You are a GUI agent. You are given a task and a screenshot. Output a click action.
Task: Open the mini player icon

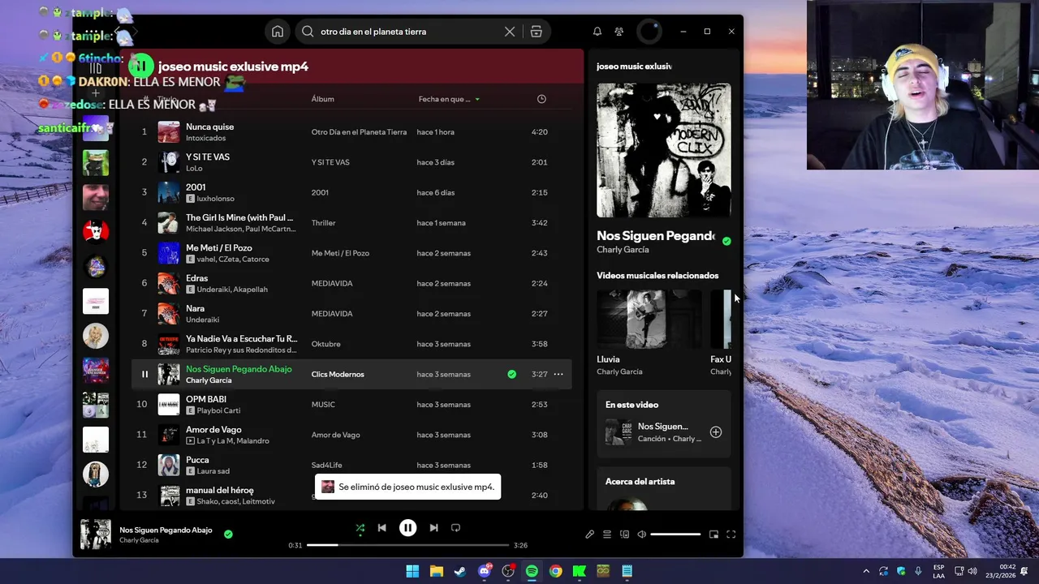point(714,535)
